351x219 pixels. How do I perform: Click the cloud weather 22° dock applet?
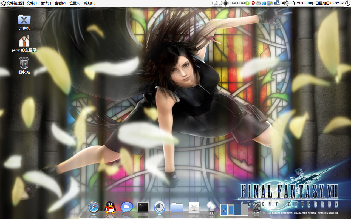(x=211, y=208)
